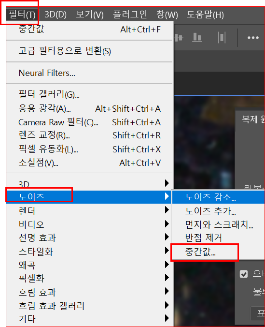Open 픽셀 유동화(L)... filter
The width and height of the screenshot is (265, 327).
[90, 149]
